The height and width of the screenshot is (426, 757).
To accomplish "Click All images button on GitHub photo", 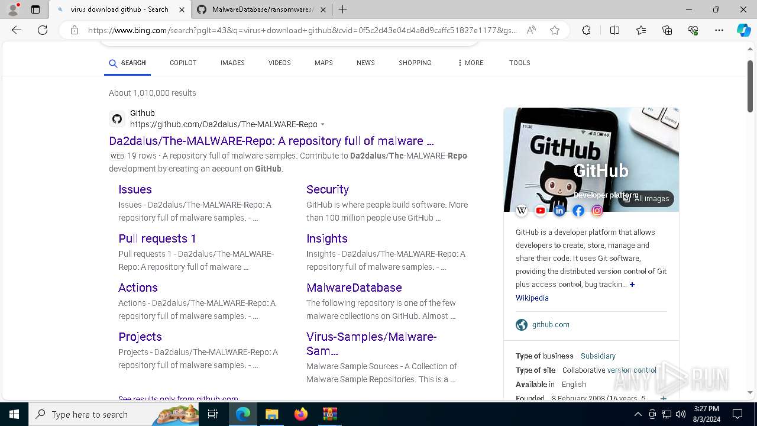I will (646, 199).
